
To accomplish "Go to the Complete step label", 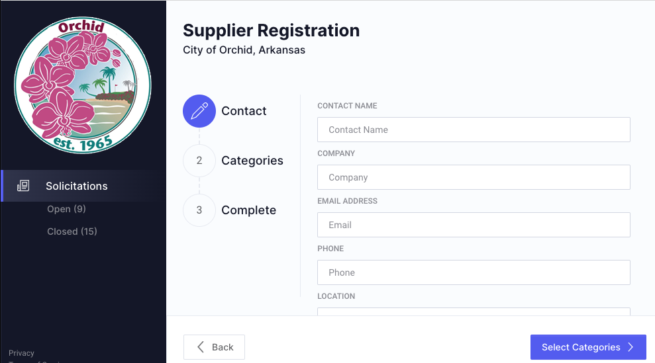I will pyautogui.click(x=248, y=210).
